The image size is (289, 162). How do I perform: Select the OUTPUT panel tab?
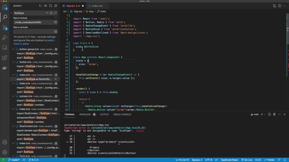click(x=104, y=114)
